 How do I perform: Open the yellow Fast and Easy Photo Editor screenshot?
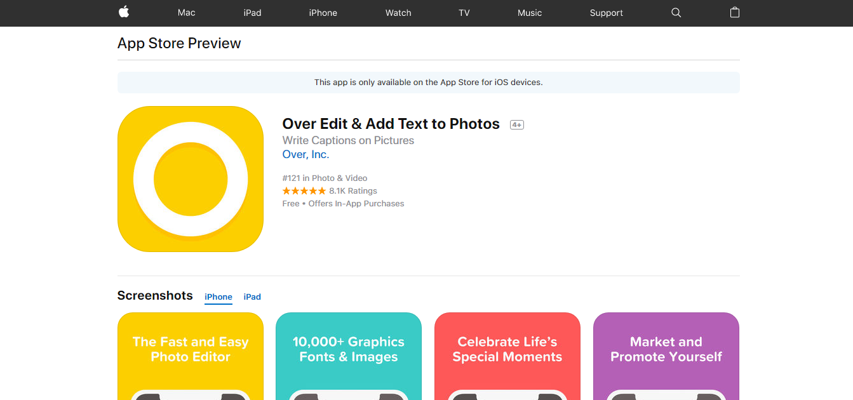coord(191,356)
